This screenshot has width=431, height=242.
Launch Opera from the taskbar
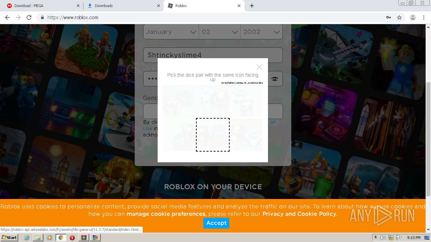(x=72, y=238)
